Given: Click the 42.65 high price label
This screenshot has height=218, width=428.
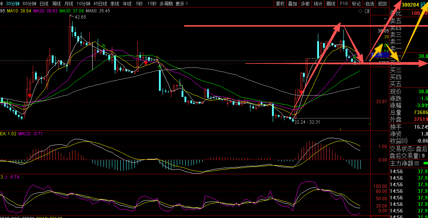Looking at the screenshot, I should coord(80,17).
